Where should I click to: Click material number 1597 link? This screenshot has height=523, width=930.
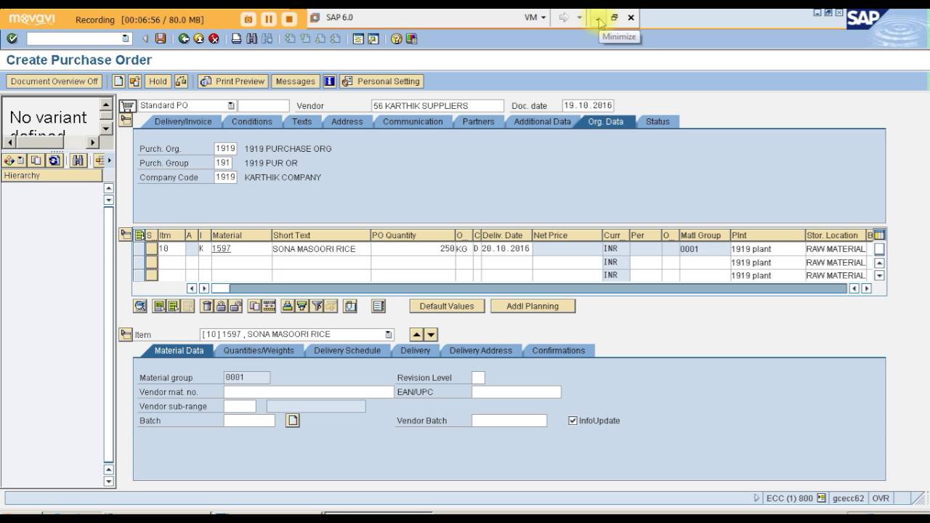point(221,248)
